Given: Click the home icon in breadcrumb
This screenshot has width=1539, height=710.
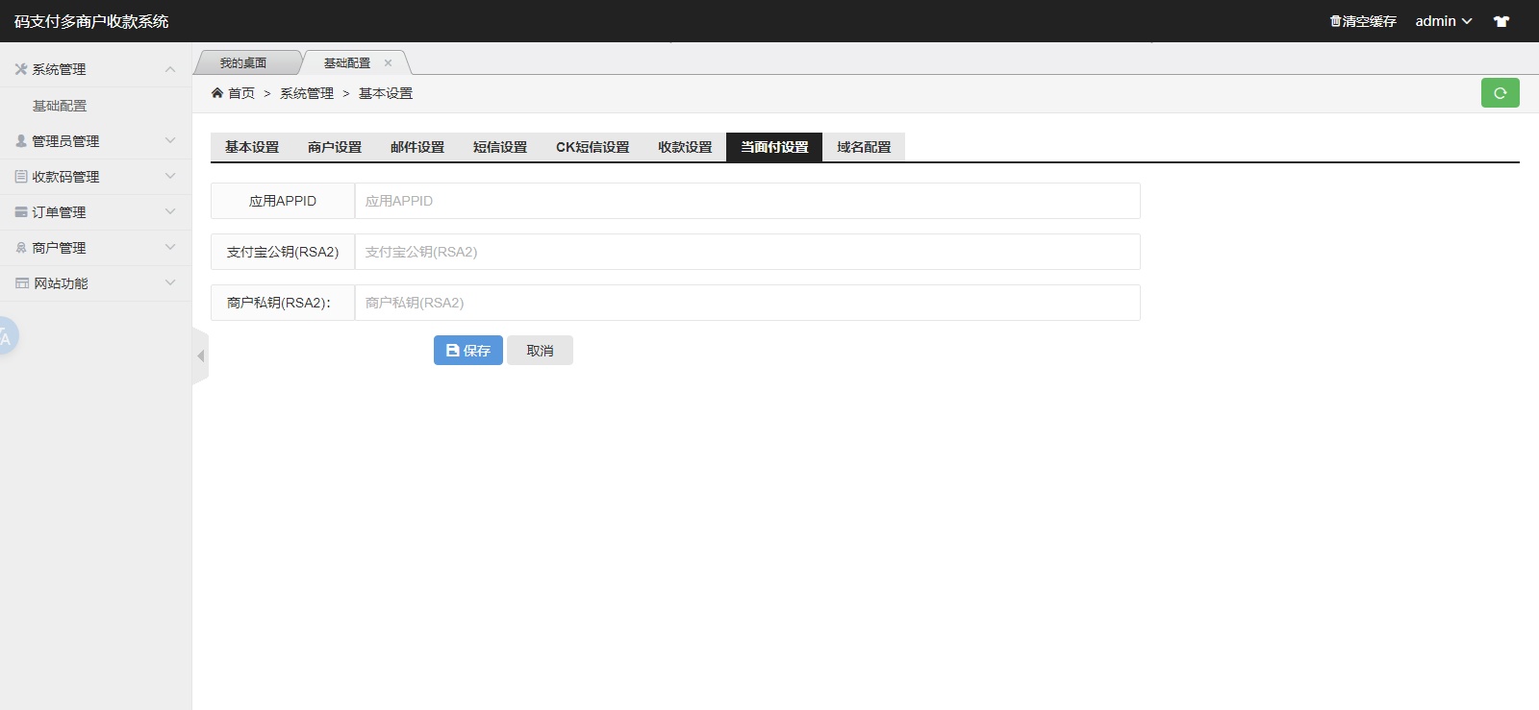Looking at the screenshot, I should 217,93.
